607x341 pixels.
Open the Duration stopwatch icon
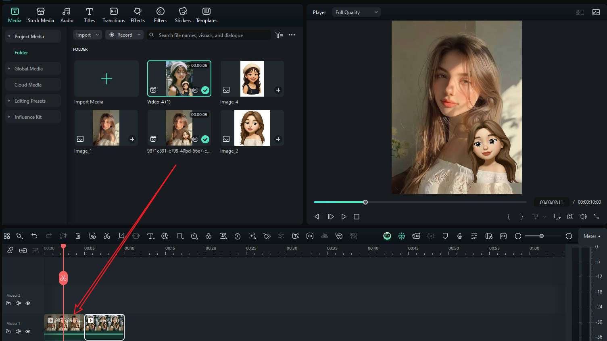point(238,236)
